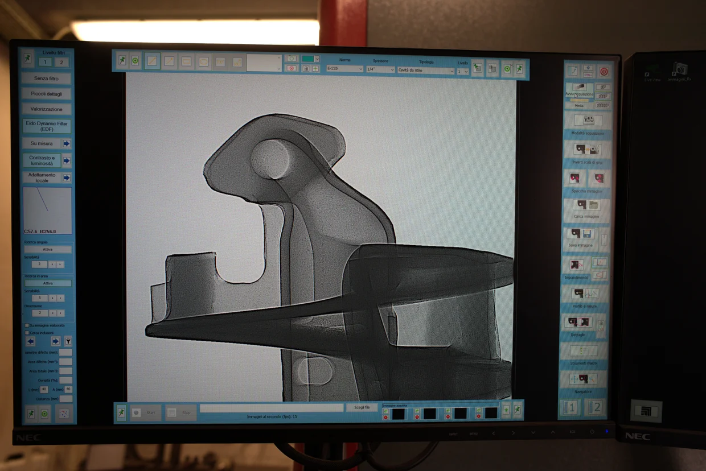706x471 pixels.
Task: Open the Tipologia dropdown Cavità da ritiro
Action: (x=425, y=71)
